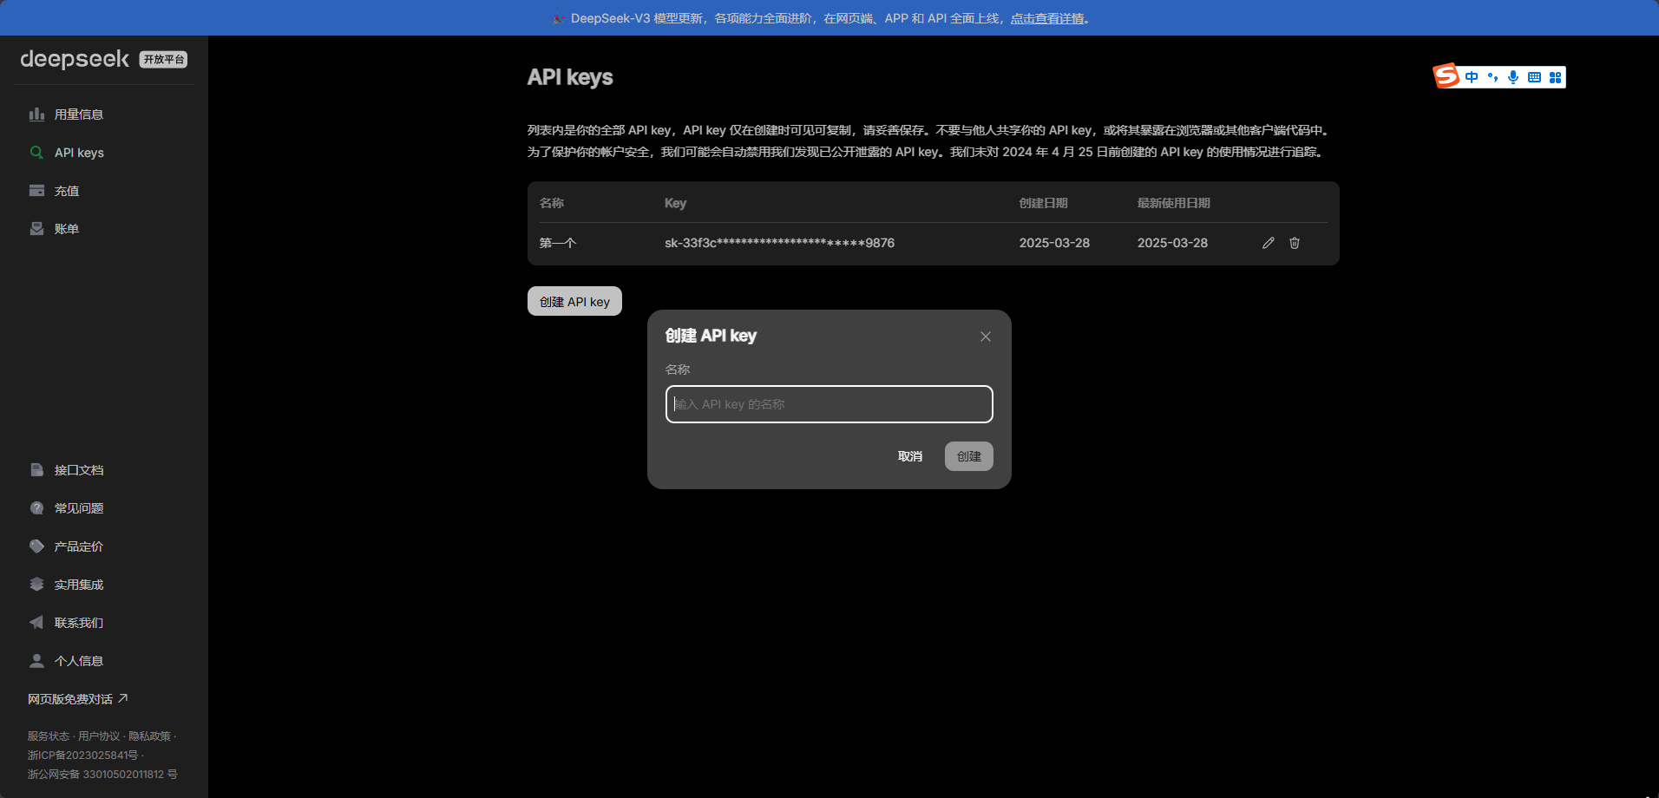Screen dimensions: 1659x798
Task: Click the profile person icon
Action: (x=36, y=661)
